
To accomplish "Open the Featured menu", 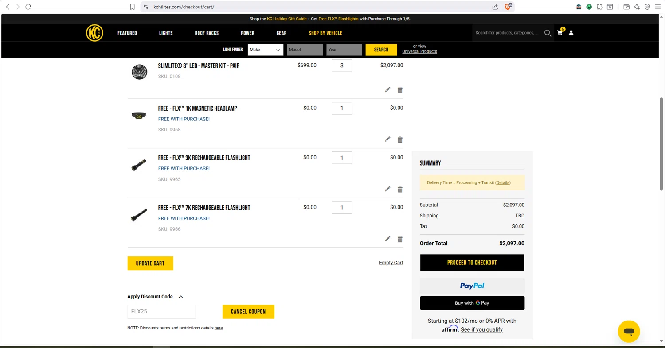I will click(x=127, y=33).
